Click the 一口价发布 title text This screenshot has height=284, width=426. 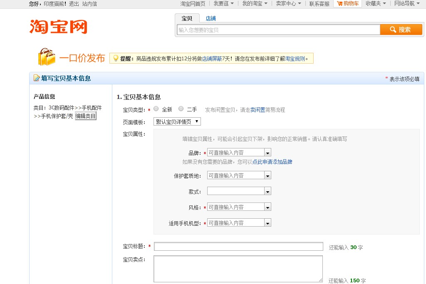(82, 58)
